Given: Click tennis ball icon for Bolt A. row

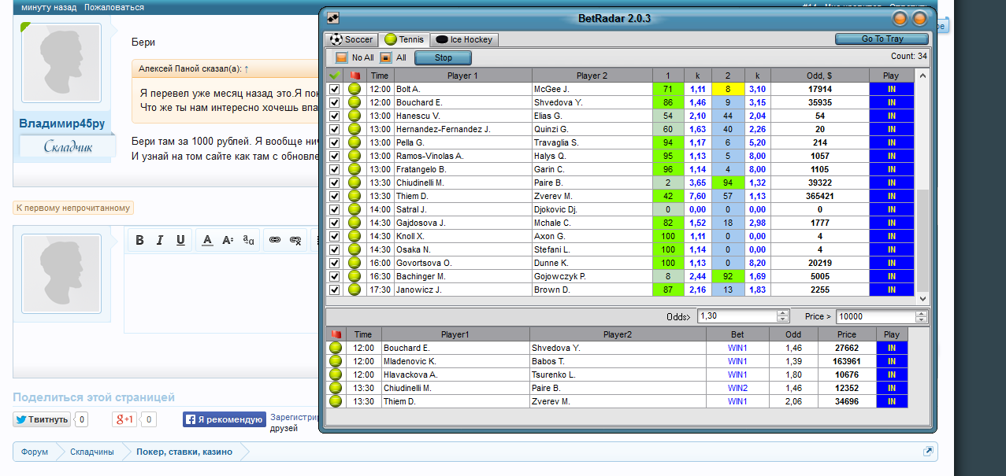Looking at the screenshot, I should pos(355,90).
